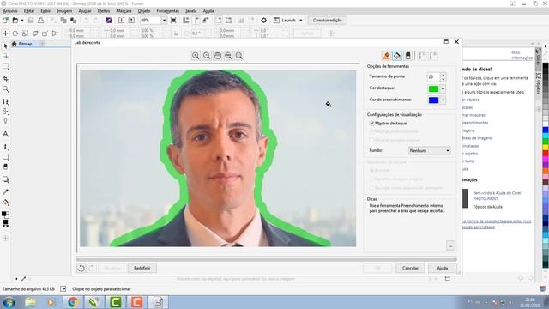Click the Open folder icon in toolbar
This screenshot has width=549, height=309.
(15, 21)
